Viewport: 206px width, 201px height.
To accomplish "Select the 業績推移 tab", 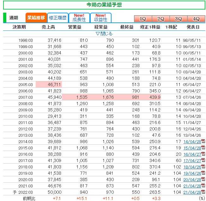I will pos(36,18).
